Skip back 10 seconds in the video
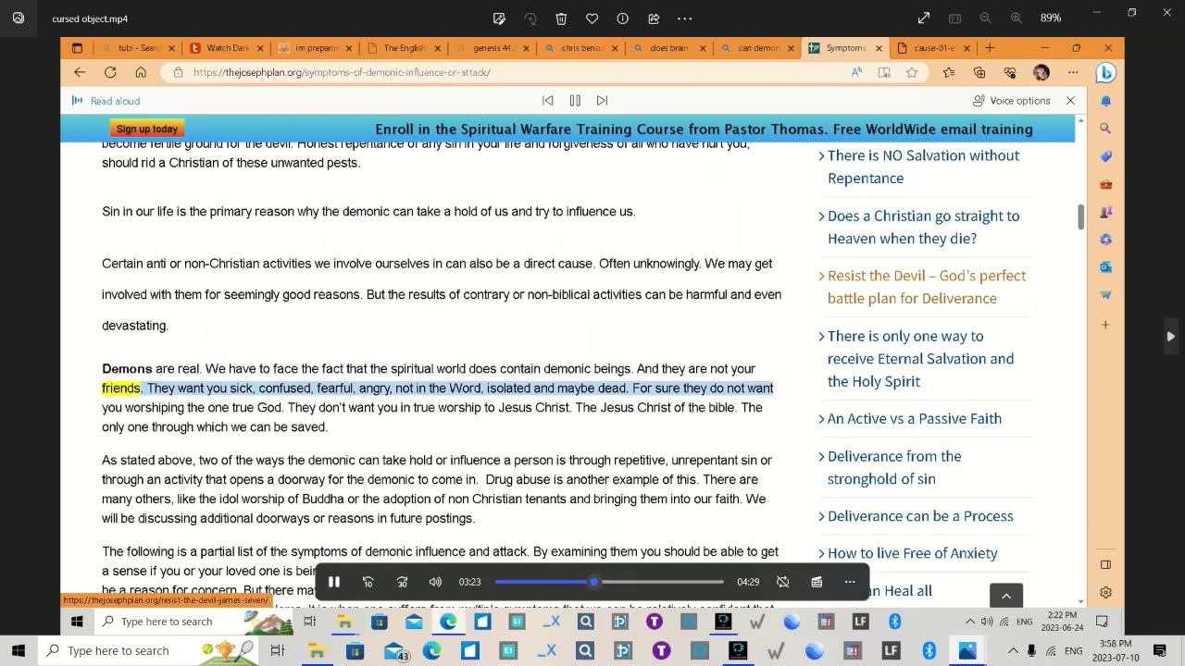Screen dimensions: 1185x666 pyautogui.click(x=368, y=582)
